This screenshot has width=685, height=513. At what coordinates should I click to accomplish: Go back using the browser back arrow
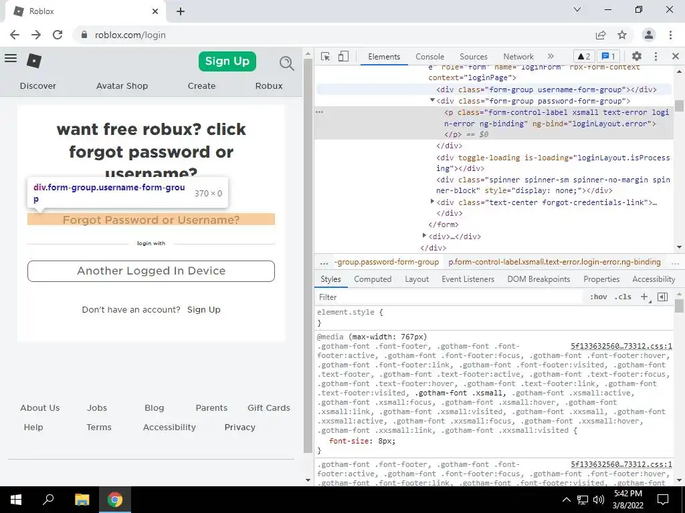click(x=15, y=35)
